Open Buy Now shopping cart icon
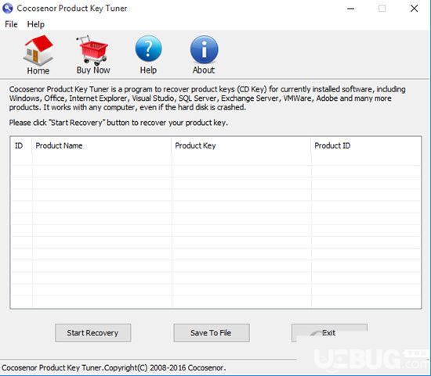Screen dimensions: 431x376 pos(92,50)
